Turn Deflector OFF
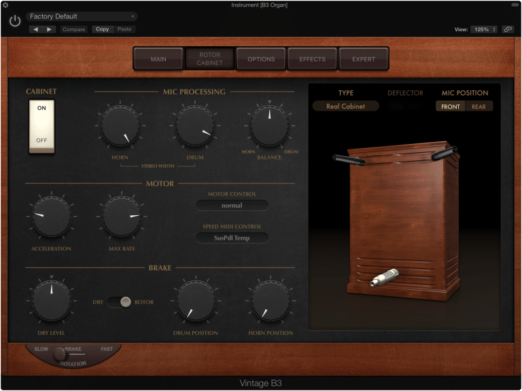The width and height of the screenshot is (522, 391). click(x=415, y=107)
